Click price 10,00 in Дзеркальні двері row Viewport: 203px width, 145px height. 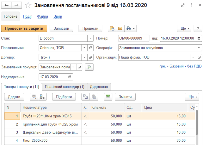pyautogui.click(x=181, y=132)
